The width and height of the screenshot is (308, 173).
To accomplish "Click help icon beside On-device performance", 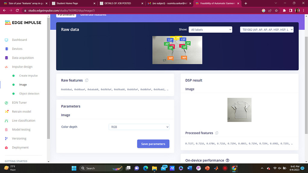I will [x=227, y=160].
